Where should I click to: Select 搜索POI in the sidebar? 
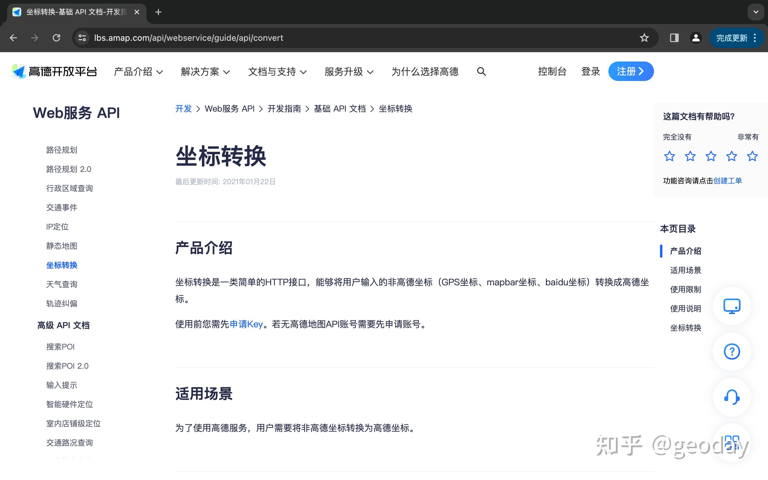point(60,347)
